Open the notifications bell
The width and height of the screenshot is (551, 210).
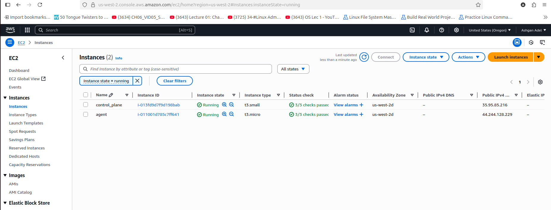[427, 30]
